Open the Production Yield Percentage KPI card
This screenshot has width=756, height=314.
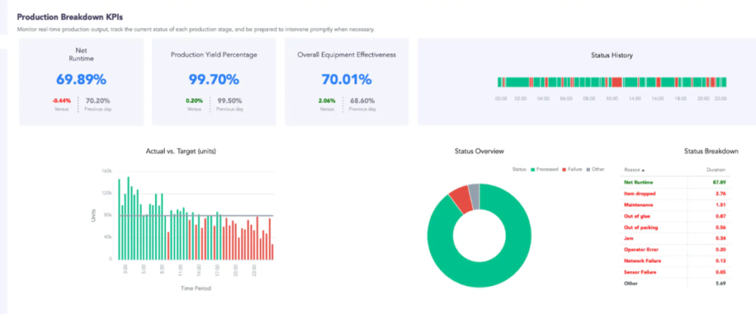[x=214, y=82]
